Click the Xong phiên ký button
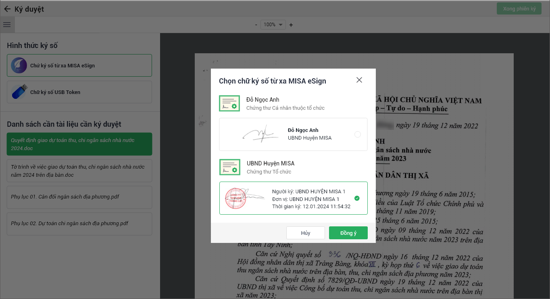 point(519,8)
